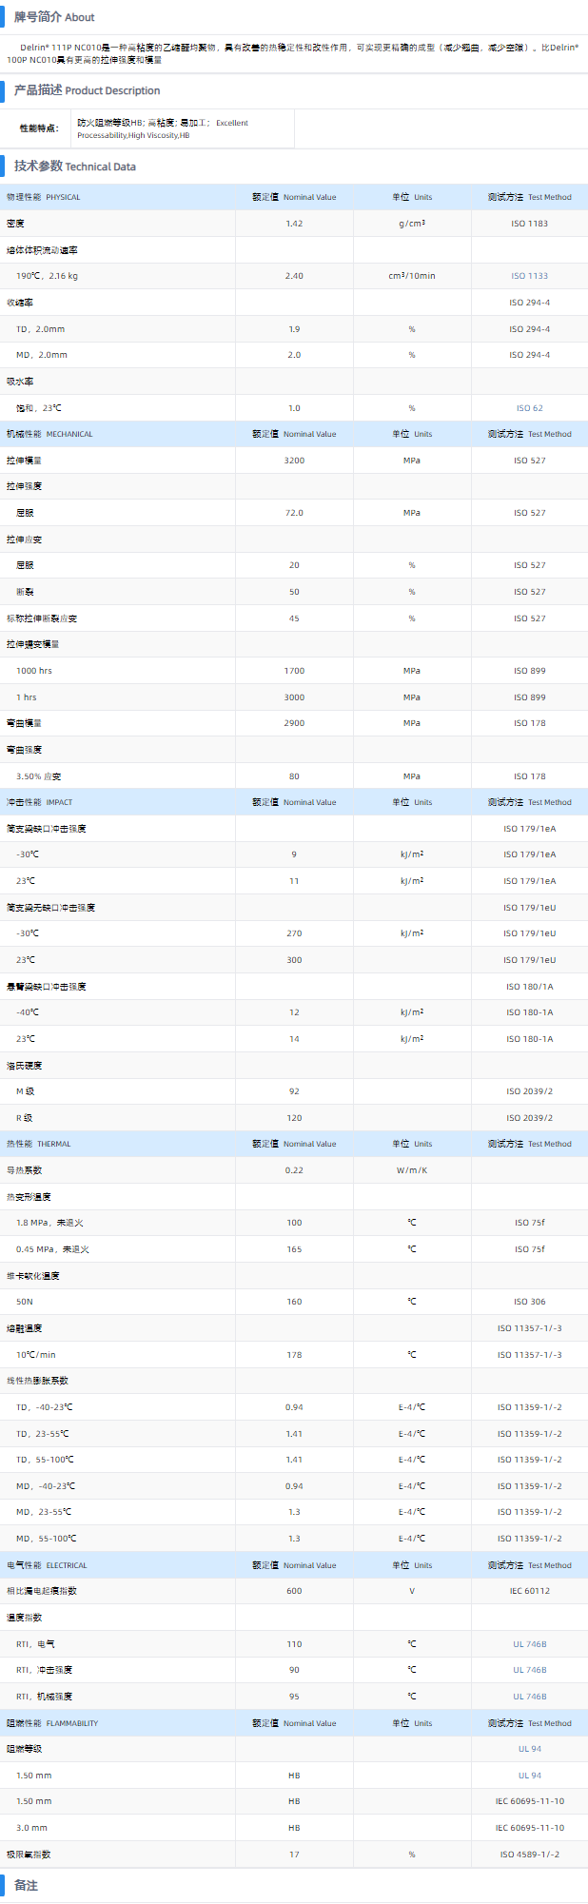Image resolution: width=588 pixels, height=1904 pixels.
Task: Open the ISO 62 water absorption link
Action: [x=529, y=408]
